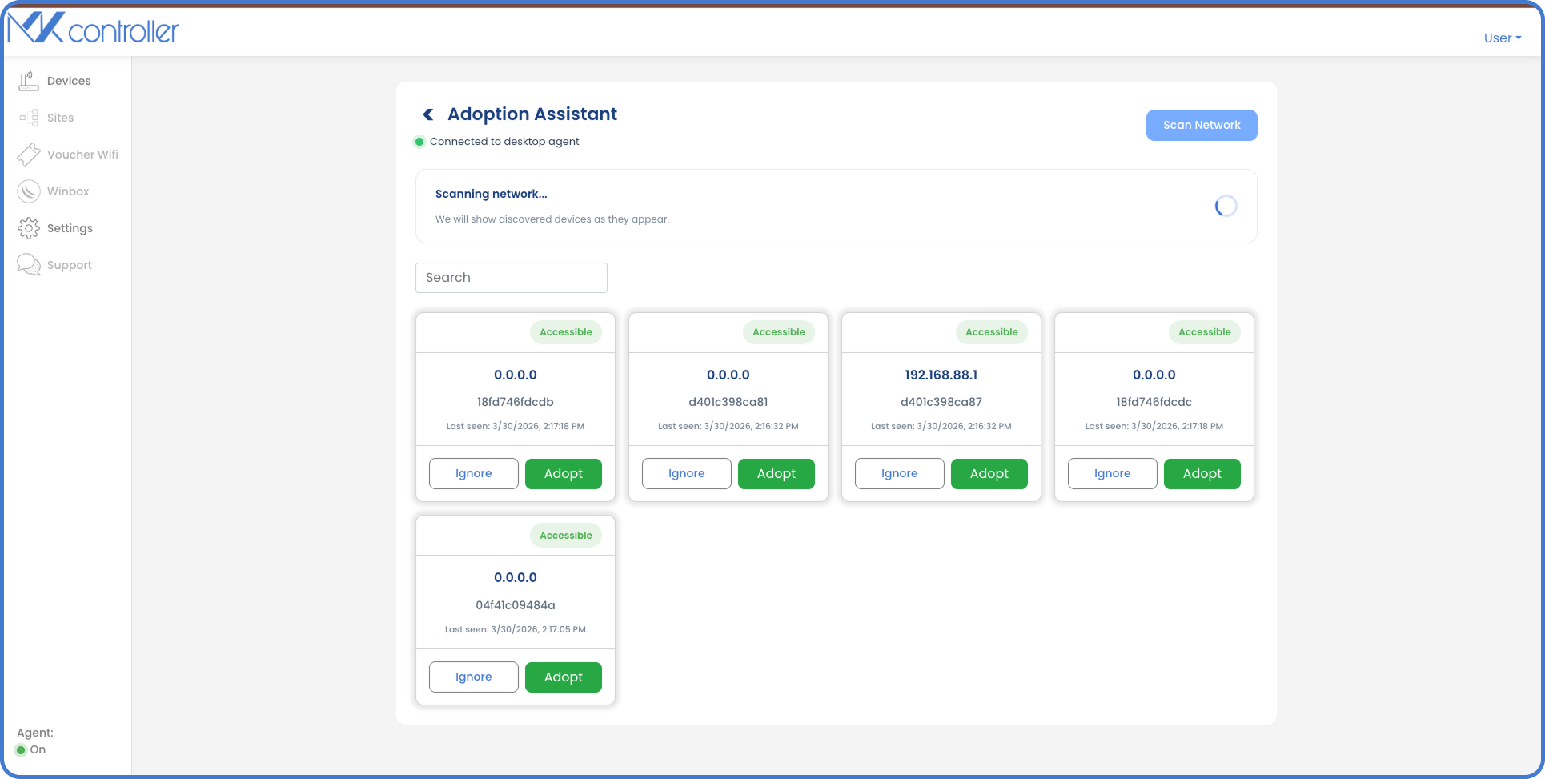Click the back chevron beside Adoption Assistant
This screenshot has height=779, width=1545.
point(427,114)
